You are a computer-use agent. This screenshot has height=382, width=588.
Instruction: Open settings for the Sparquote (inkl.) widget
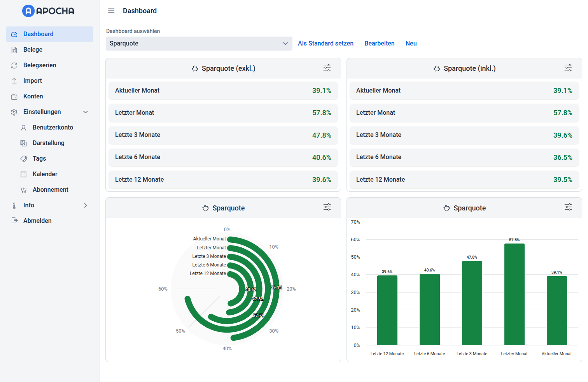tap(568, 68)
